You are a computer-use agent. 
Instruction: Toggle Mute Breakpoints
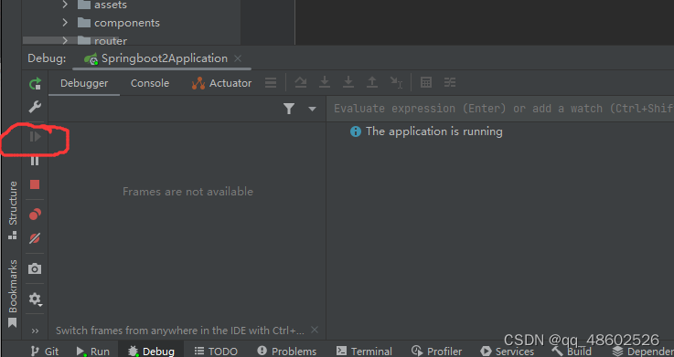point(35,238)
